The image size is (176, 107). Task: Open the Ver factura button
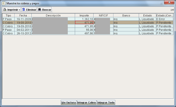tap(68, 102)
